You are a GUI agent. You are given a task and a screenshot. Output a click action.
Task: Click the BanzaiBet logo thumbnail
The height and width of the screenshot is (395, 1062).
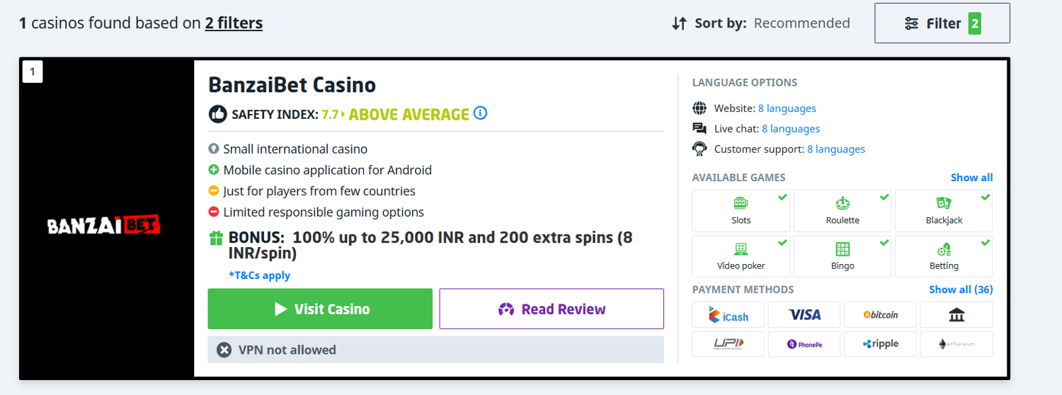tap(104, 225)
